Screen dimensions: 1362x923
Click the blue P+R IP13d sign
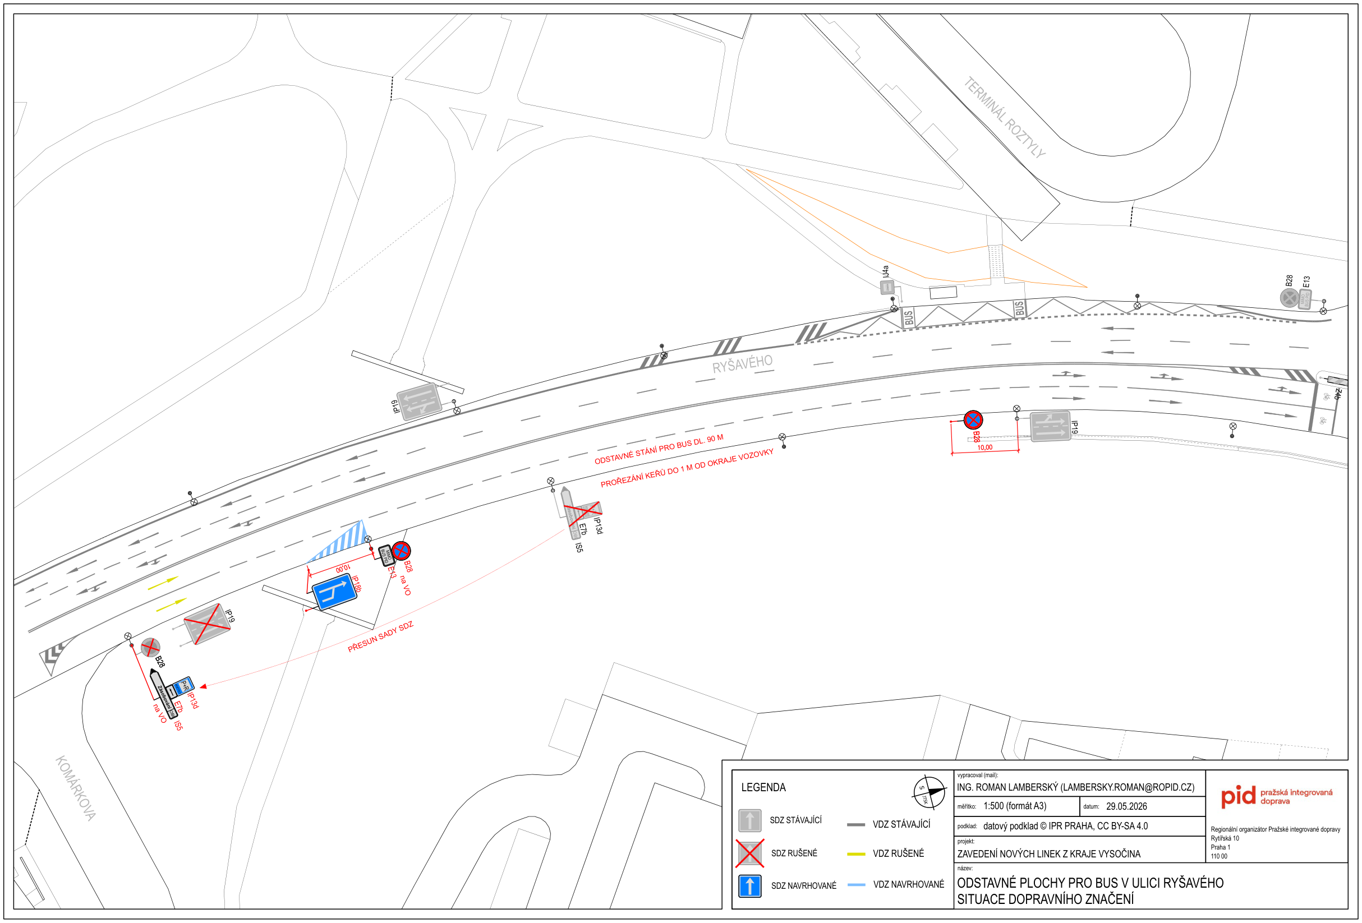185,686
